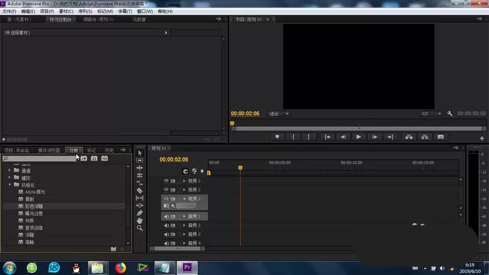This screenshot has height=275, width=489.
Task: Click the Extract button in Program monitor
Action: pos(424,137)
